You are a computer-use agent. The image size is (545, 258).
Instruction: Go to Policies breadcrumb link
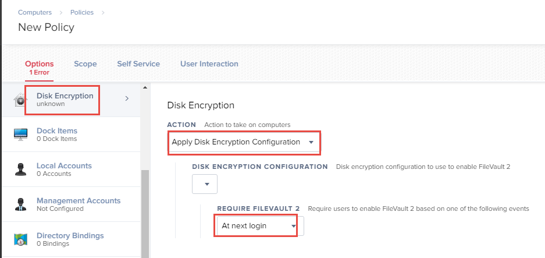tap(82, 13)
